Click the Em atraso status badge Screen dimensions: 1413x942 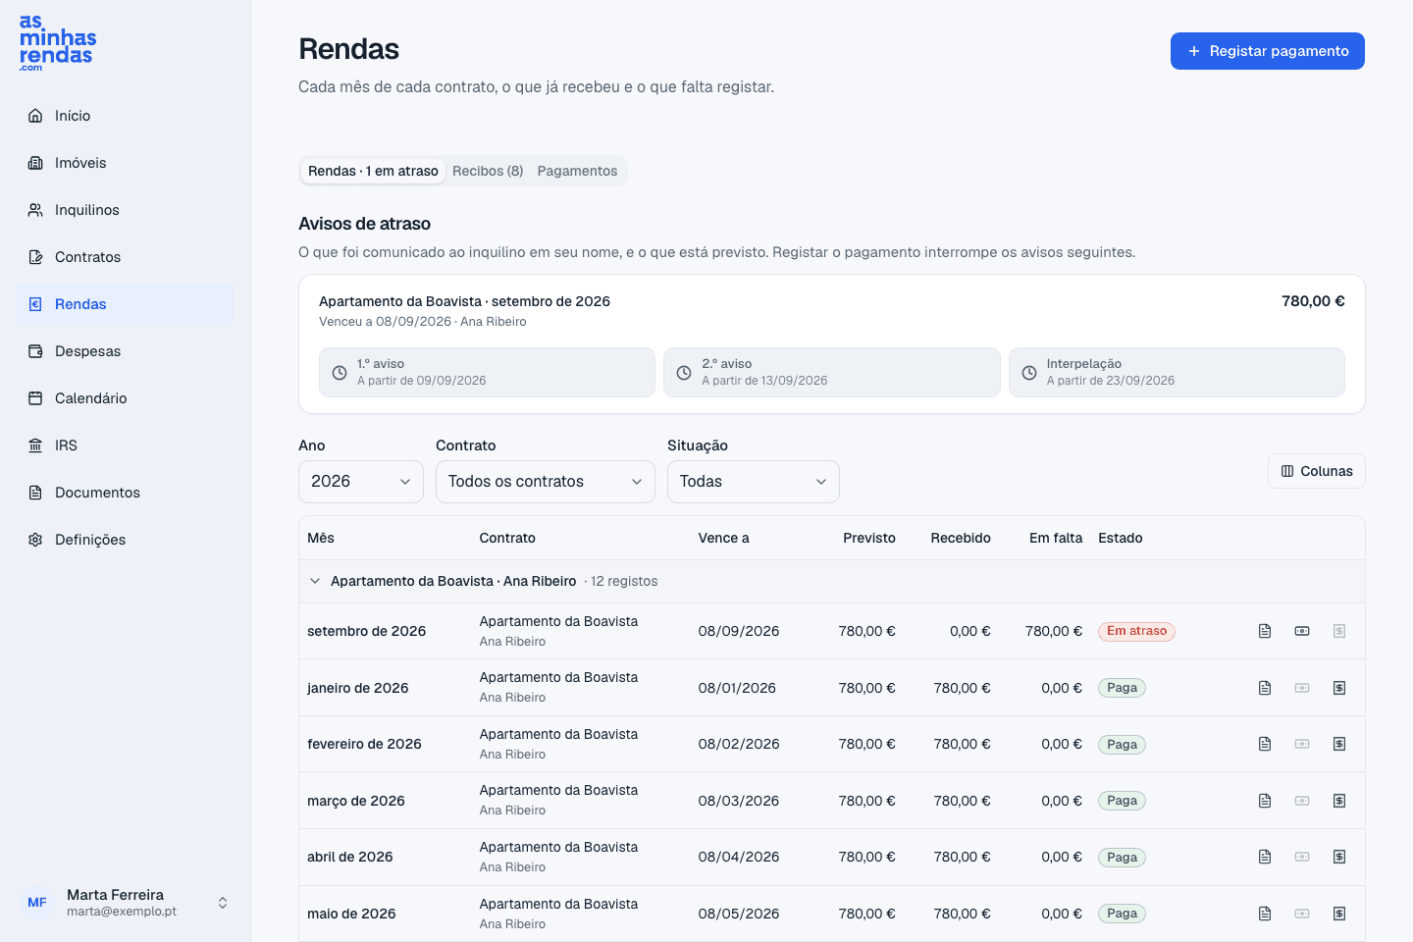1136,631
